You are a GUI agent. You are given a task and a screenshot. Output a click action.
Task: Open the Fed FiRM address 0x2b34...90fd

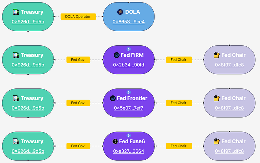[x=129, y=65]
